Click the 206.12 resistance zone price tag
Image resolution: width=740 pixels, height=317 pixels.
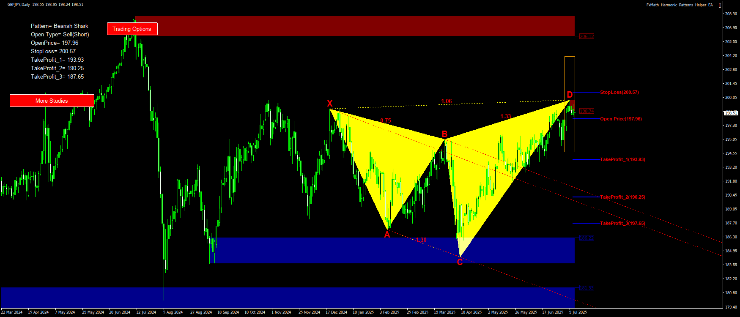pos(587,36)
